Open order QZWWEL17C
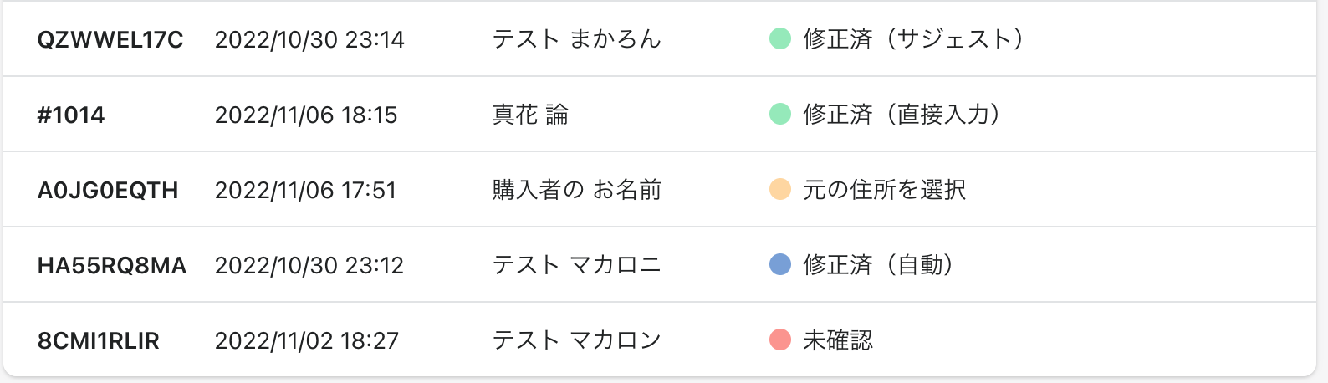The height and width of the screenshot is (383, 1328). tap(110, 39)
